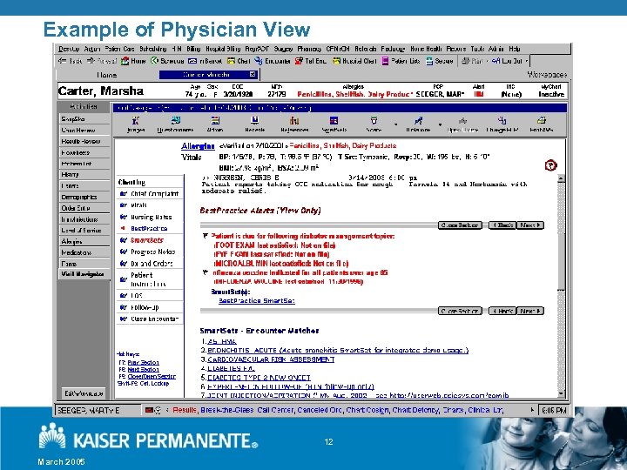This screenshot has height=470, width=627.
Task: Click Results in the status bar
Action: click(184, 410)
